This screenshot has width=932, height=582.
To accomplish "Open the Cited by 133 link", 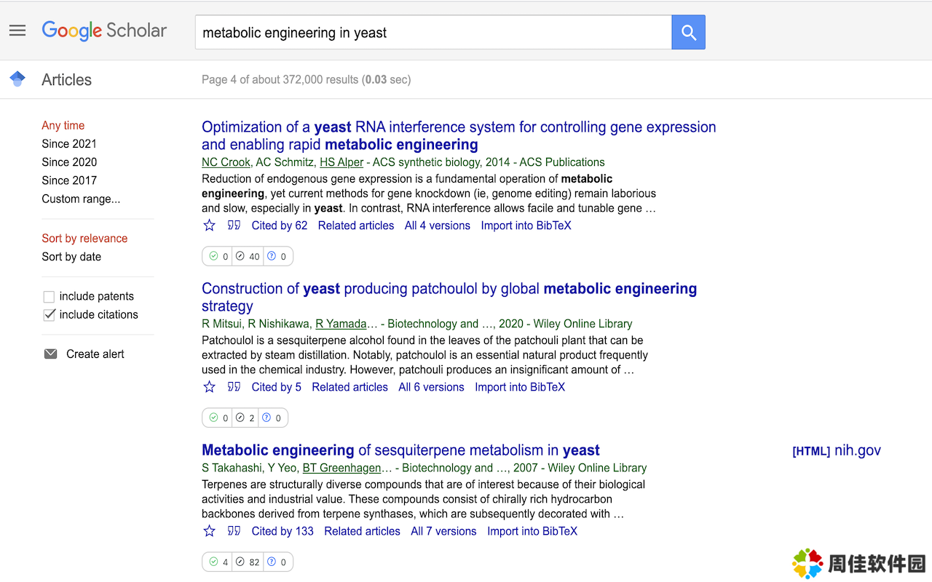I will point(283,531).
